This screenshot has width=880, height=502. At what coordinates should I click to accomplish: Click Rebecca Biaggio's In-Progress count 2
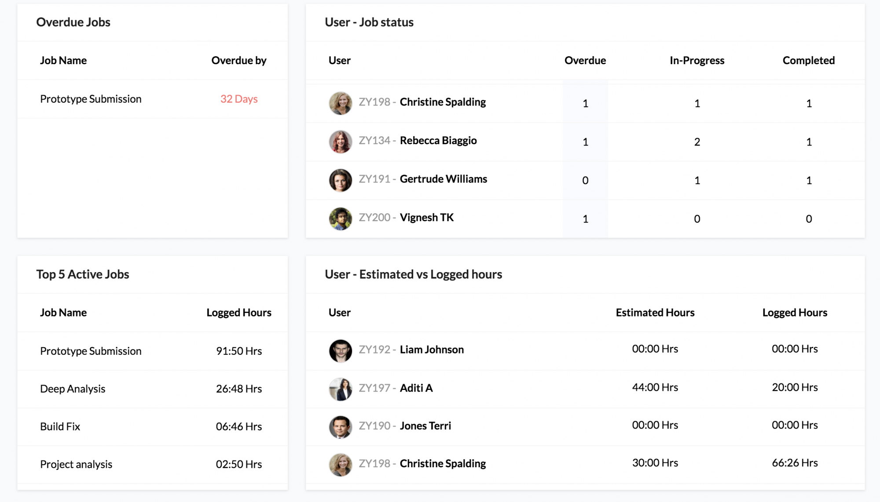[x=697, y=142]
